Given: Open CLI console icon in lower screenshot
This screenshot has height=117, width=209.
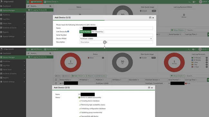Looking at the screenshot, I should pos(189,49).
